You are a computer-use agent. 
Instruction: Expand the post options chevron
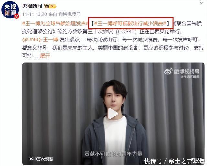click(x=202, y=2)
